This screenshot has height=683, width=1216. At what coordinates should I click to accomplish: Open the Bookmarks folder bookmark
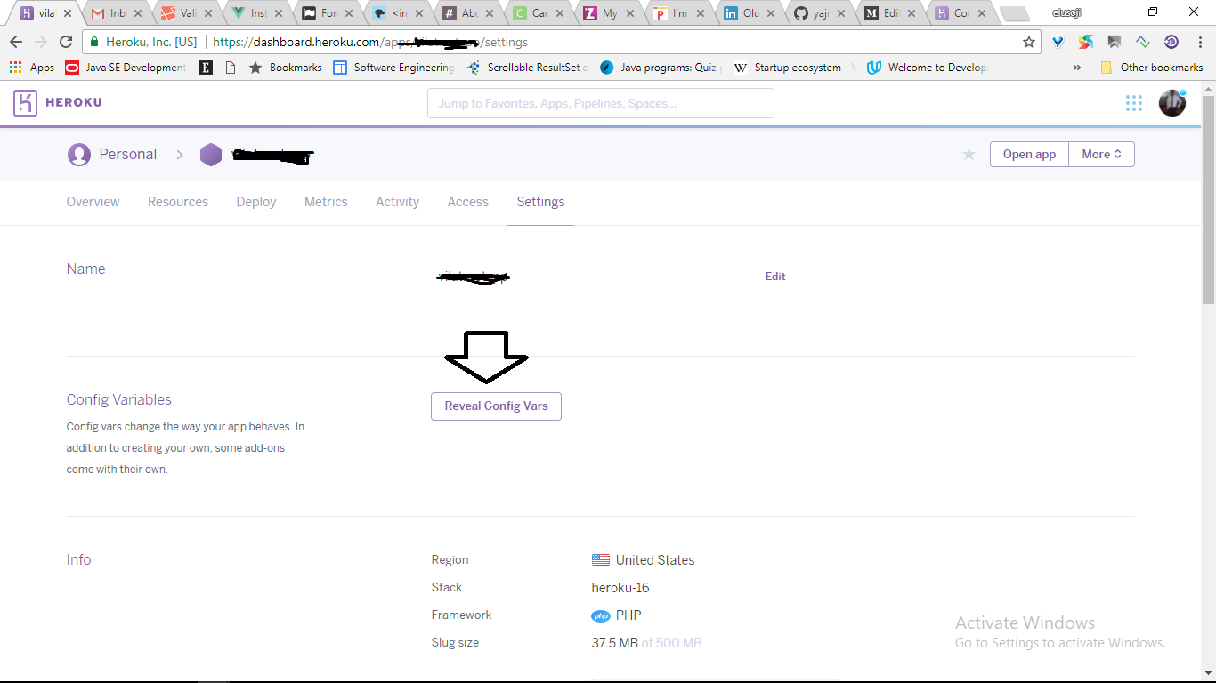click(x=285, y=68)
